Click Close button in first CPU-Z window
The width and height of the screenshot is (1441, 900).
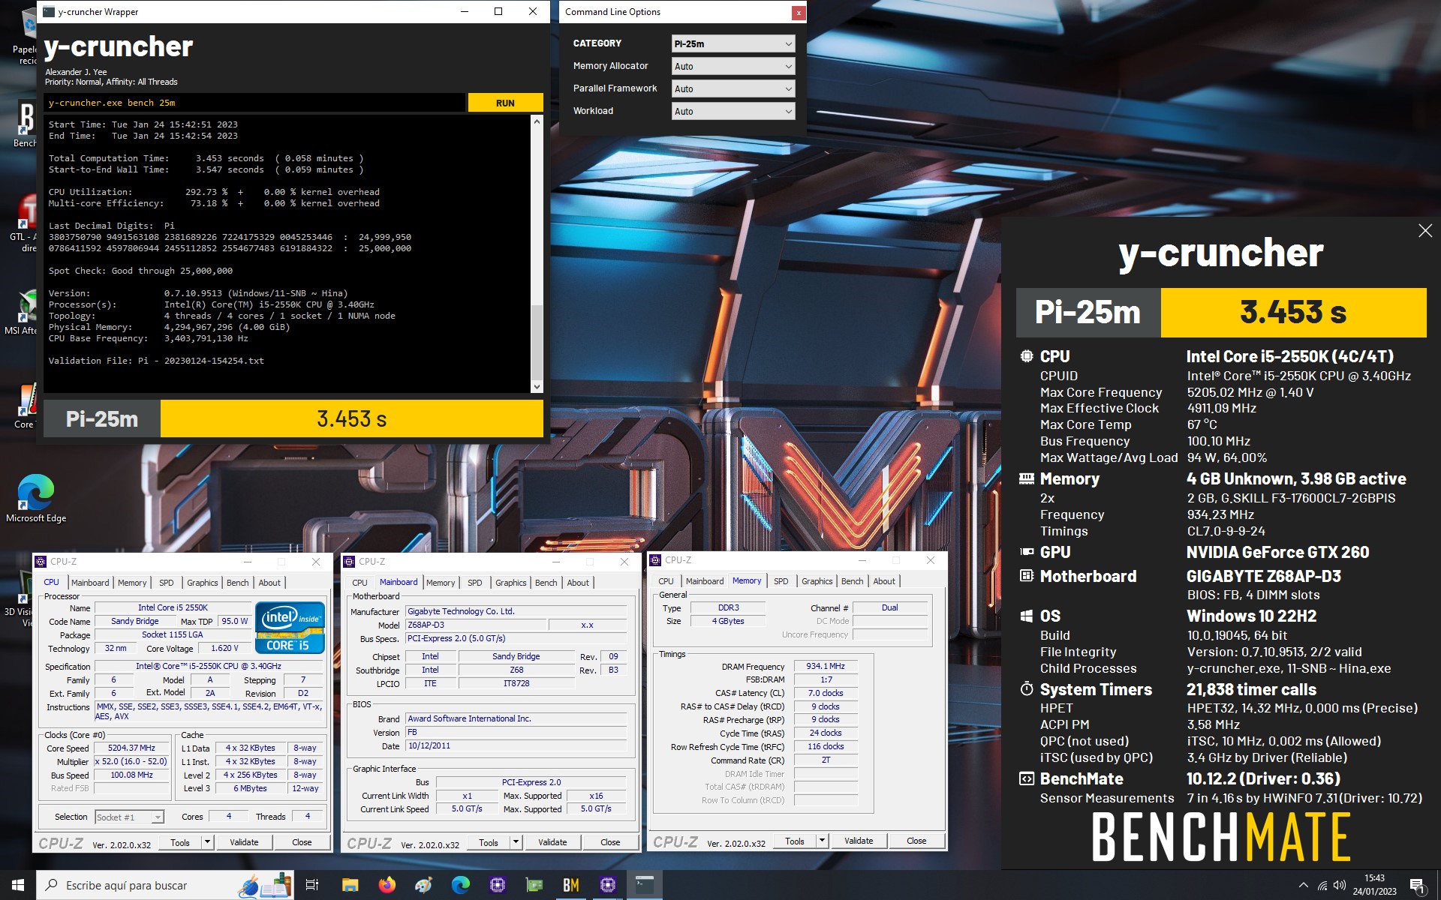302,842
